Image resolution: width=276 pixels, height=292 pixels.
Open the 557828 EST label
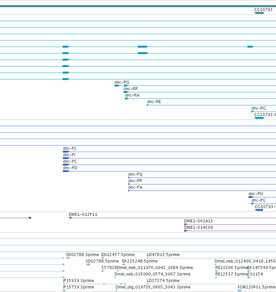coord(109,268)
